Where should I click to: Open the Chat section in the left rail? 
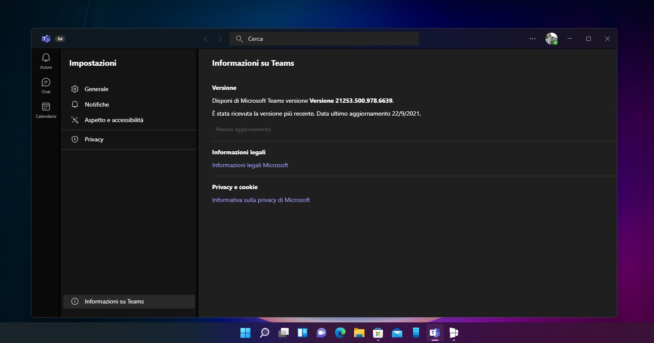pos(46,86)
